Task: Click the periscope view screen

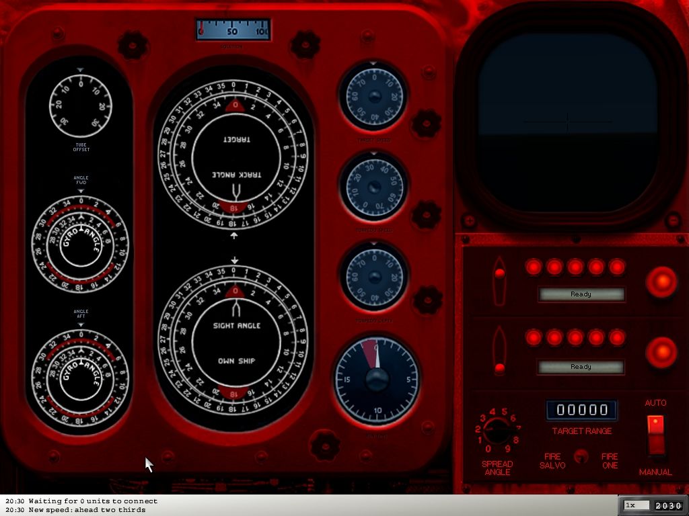Action: [567, 122]
